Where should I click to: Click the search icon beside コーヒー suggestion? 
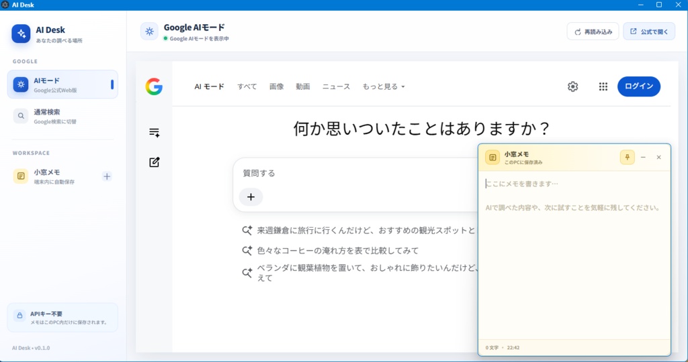point(247,250)
